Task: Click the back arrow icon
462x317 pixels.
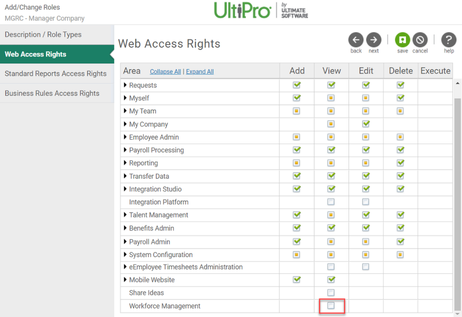Action: click(356, 40)
